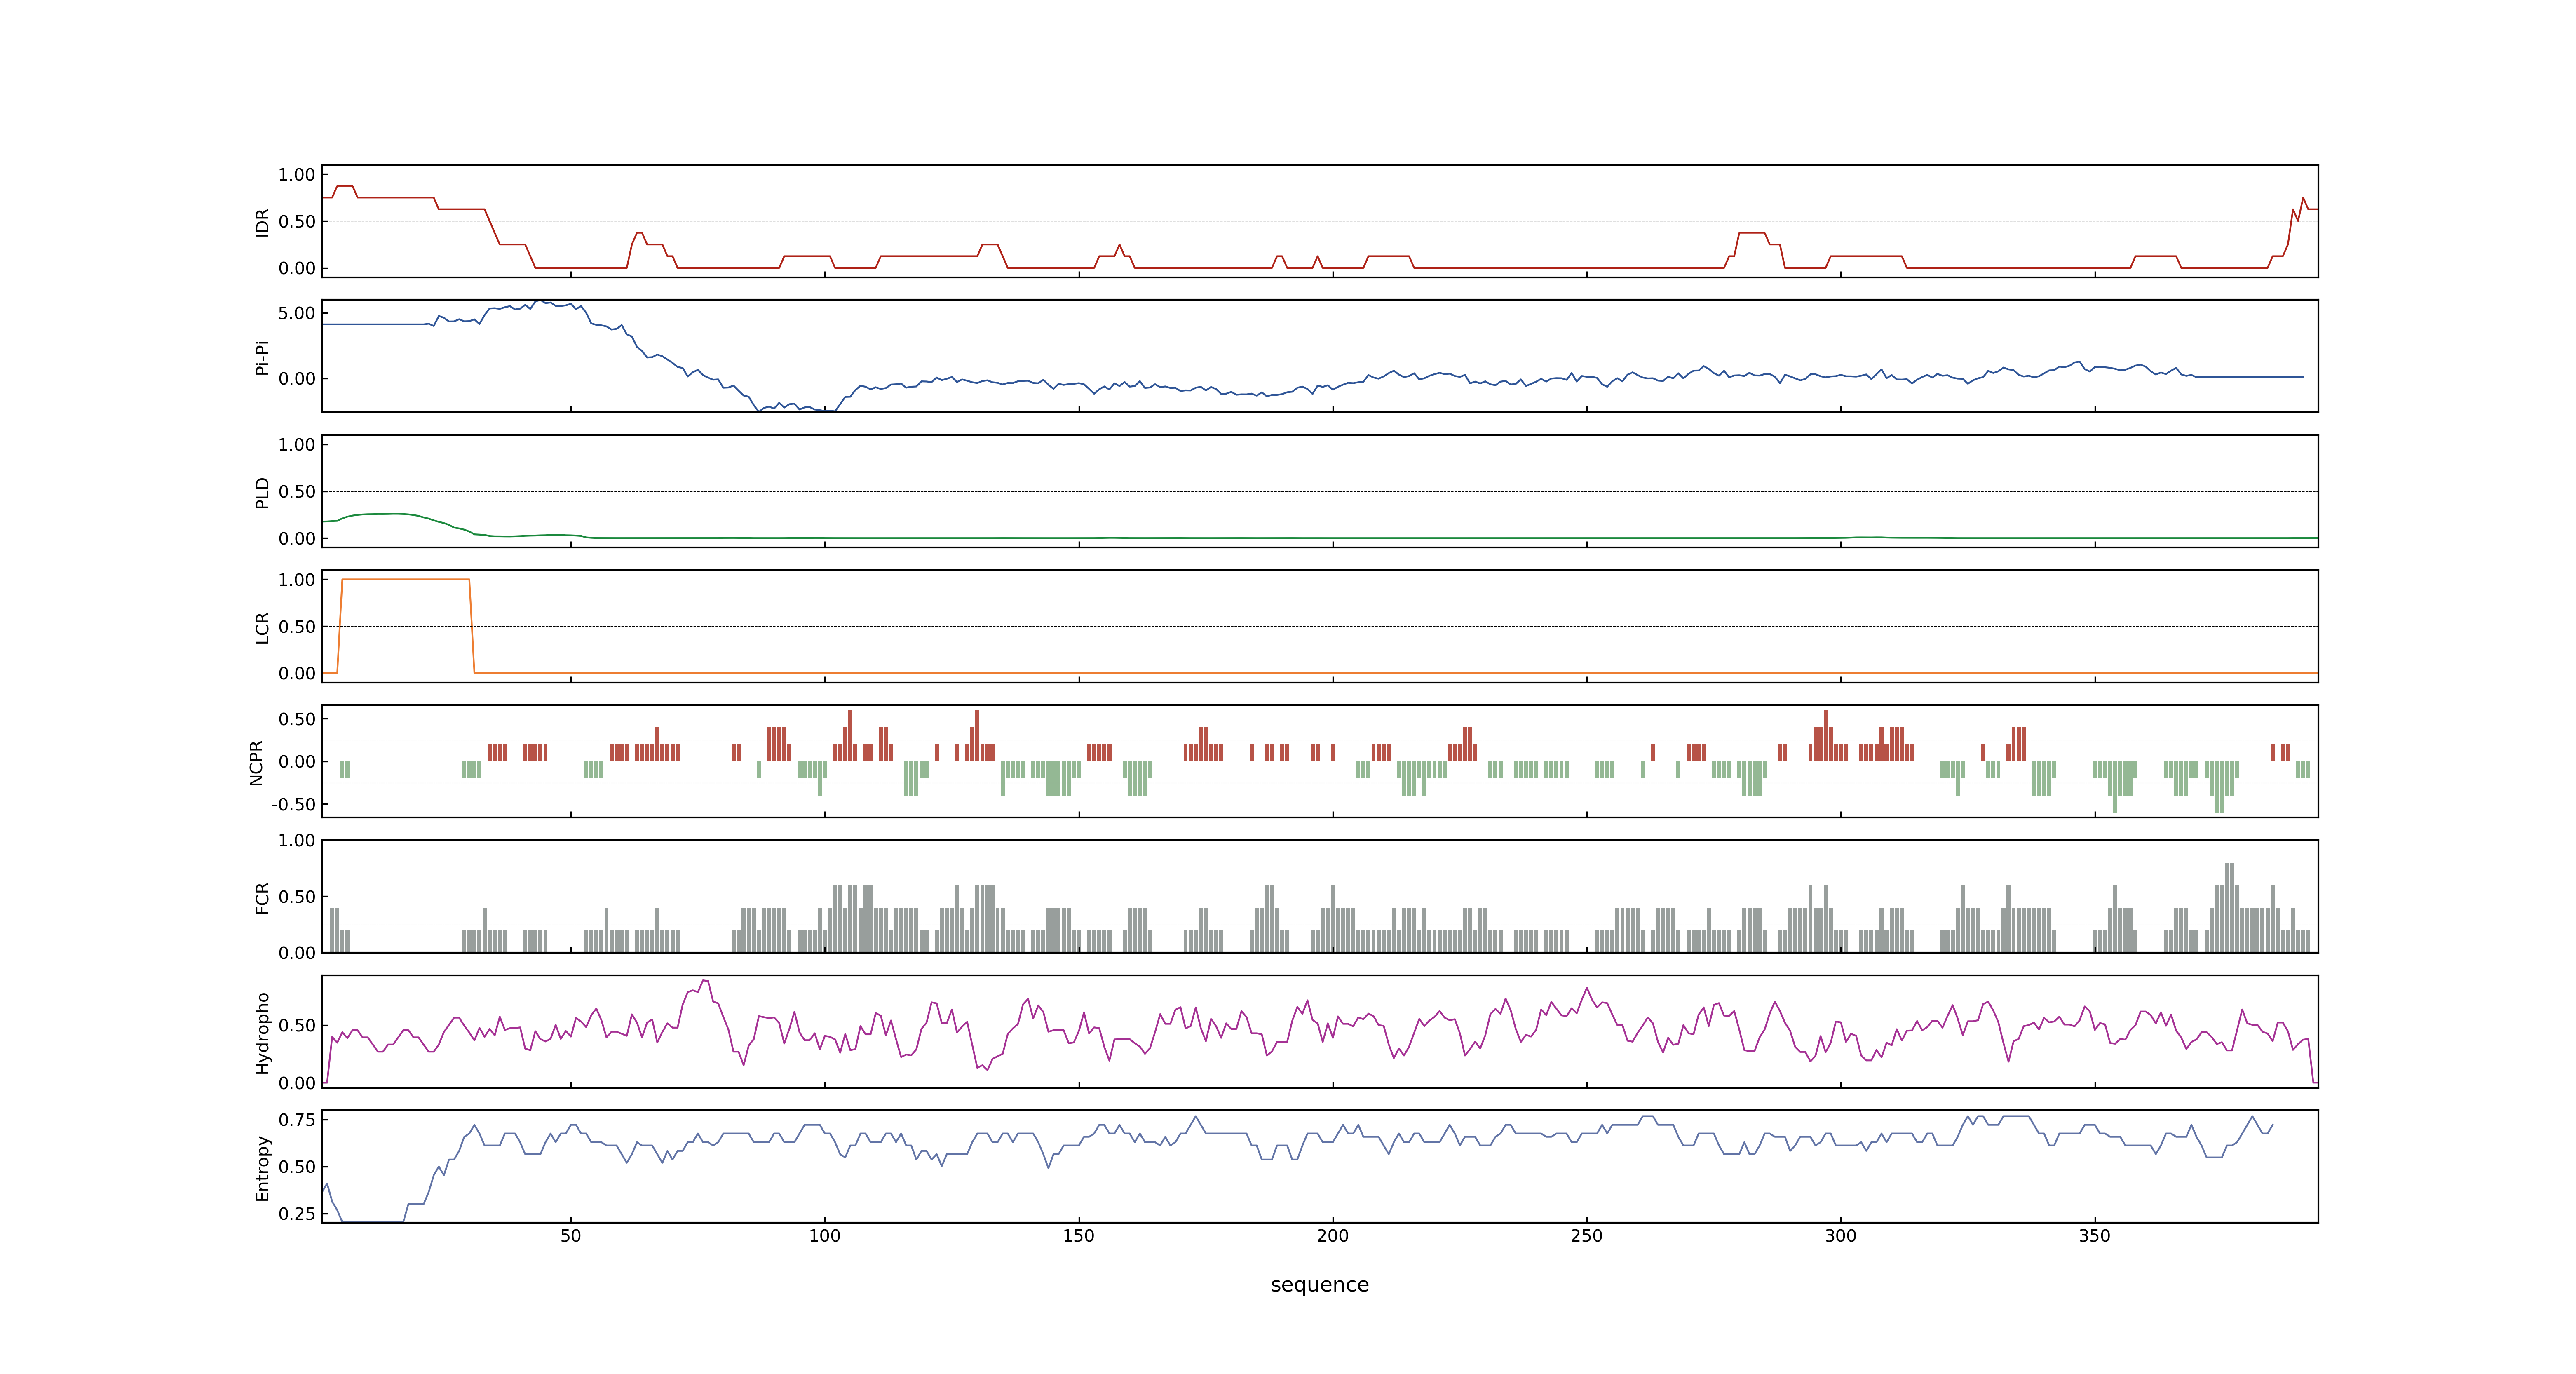2576x1374 pixels.
Task: Click the 5.00 tick on Pi-Pi axis
Action: tap(297, 313)
